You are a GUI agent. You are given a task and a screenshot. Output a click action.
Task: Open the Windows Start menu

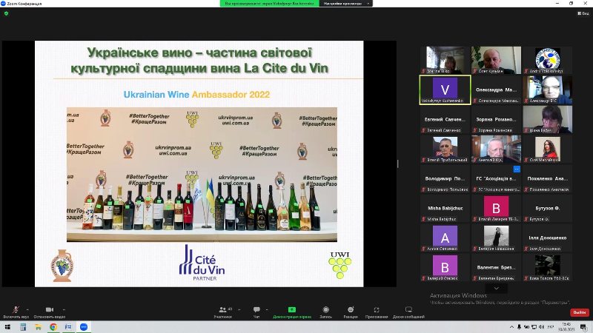pos(7,327)
